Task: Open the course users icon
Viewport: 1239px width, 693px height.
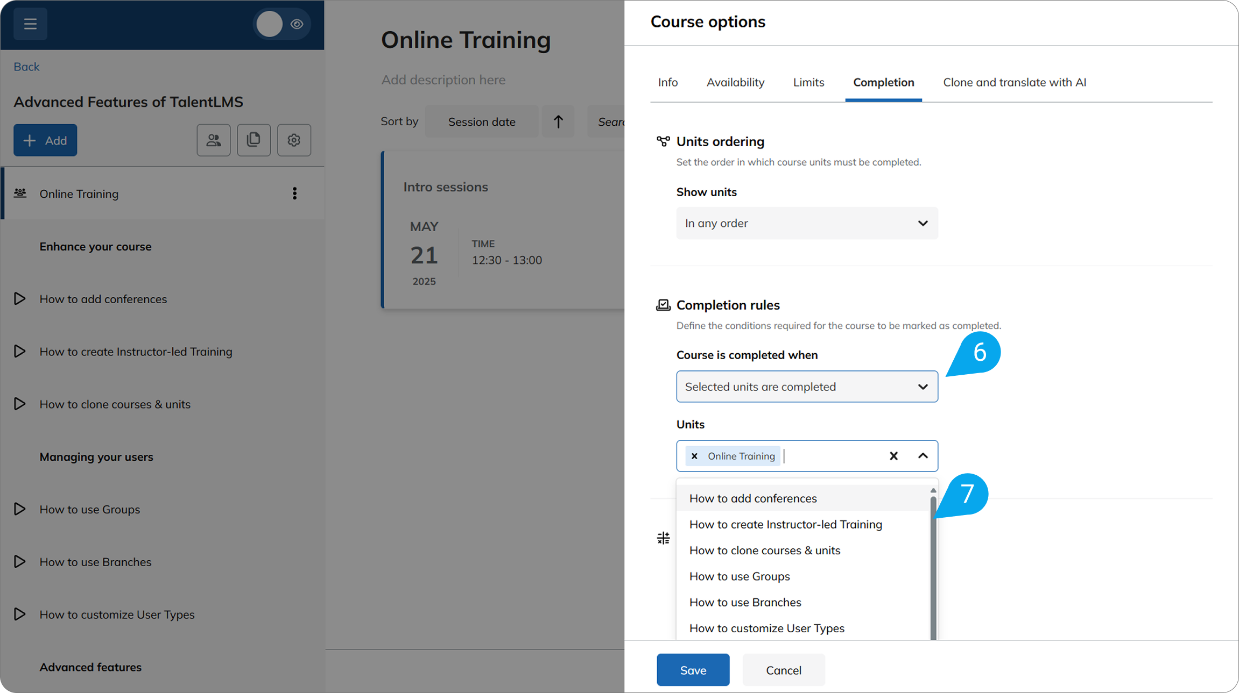Action: (214, 140)
